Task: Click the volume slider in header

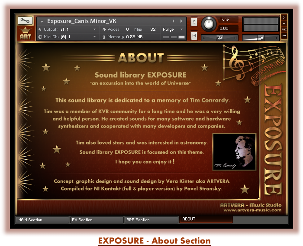Action: [x=260, y=38]
